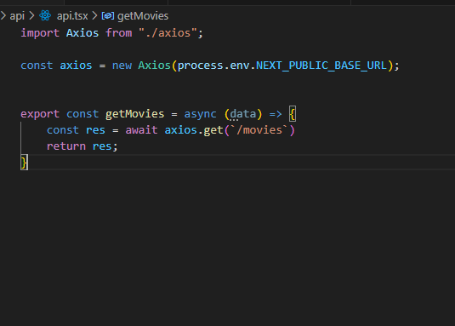The width and height of the screenshot is (455, 326).
Task: Click the 'export' keyword
Action: click(x=40, y=114)
